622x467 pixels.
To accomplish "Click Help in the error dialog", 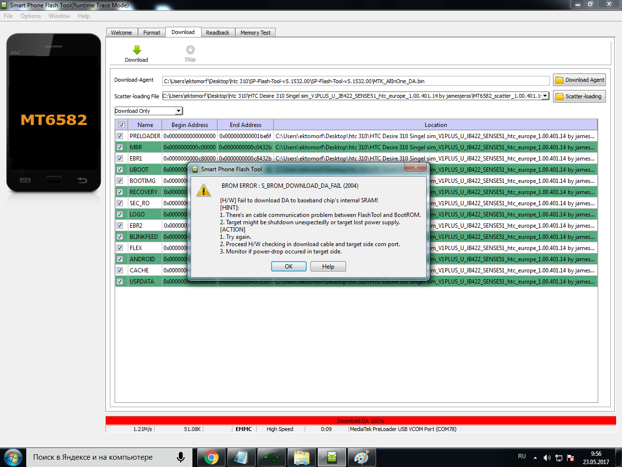I will click(328, 267).
